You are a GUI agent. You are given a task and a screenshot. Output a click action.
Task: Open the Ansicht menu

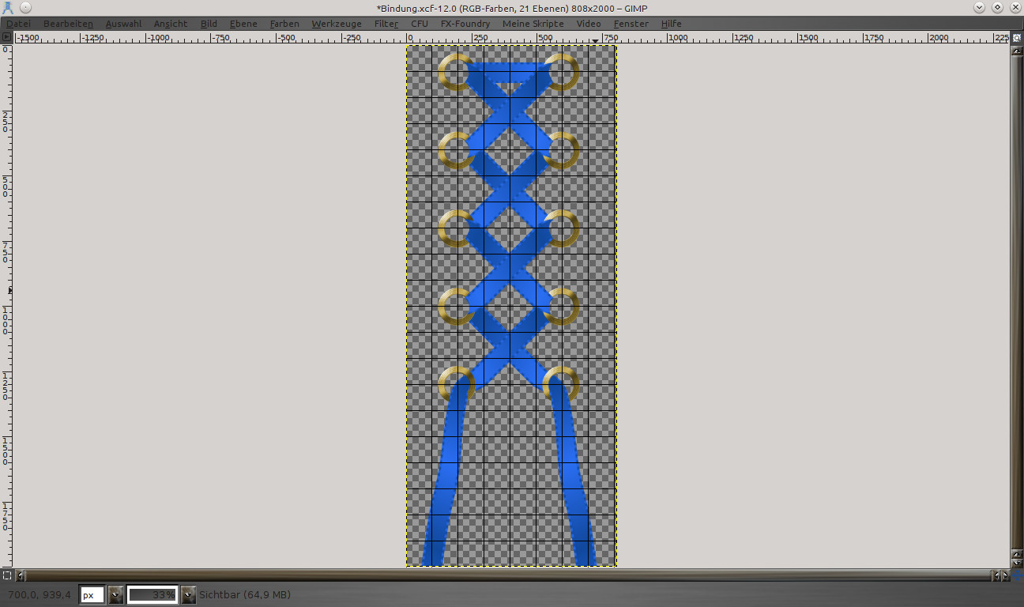tap(171, 24)
